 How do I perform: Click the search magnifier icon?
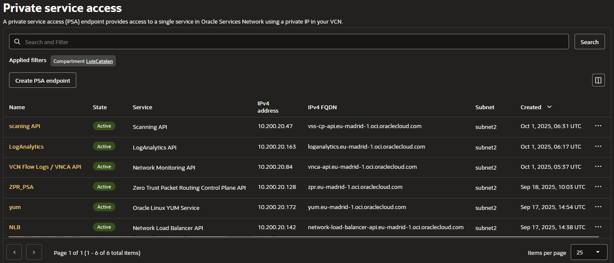(x=17, y=42)
